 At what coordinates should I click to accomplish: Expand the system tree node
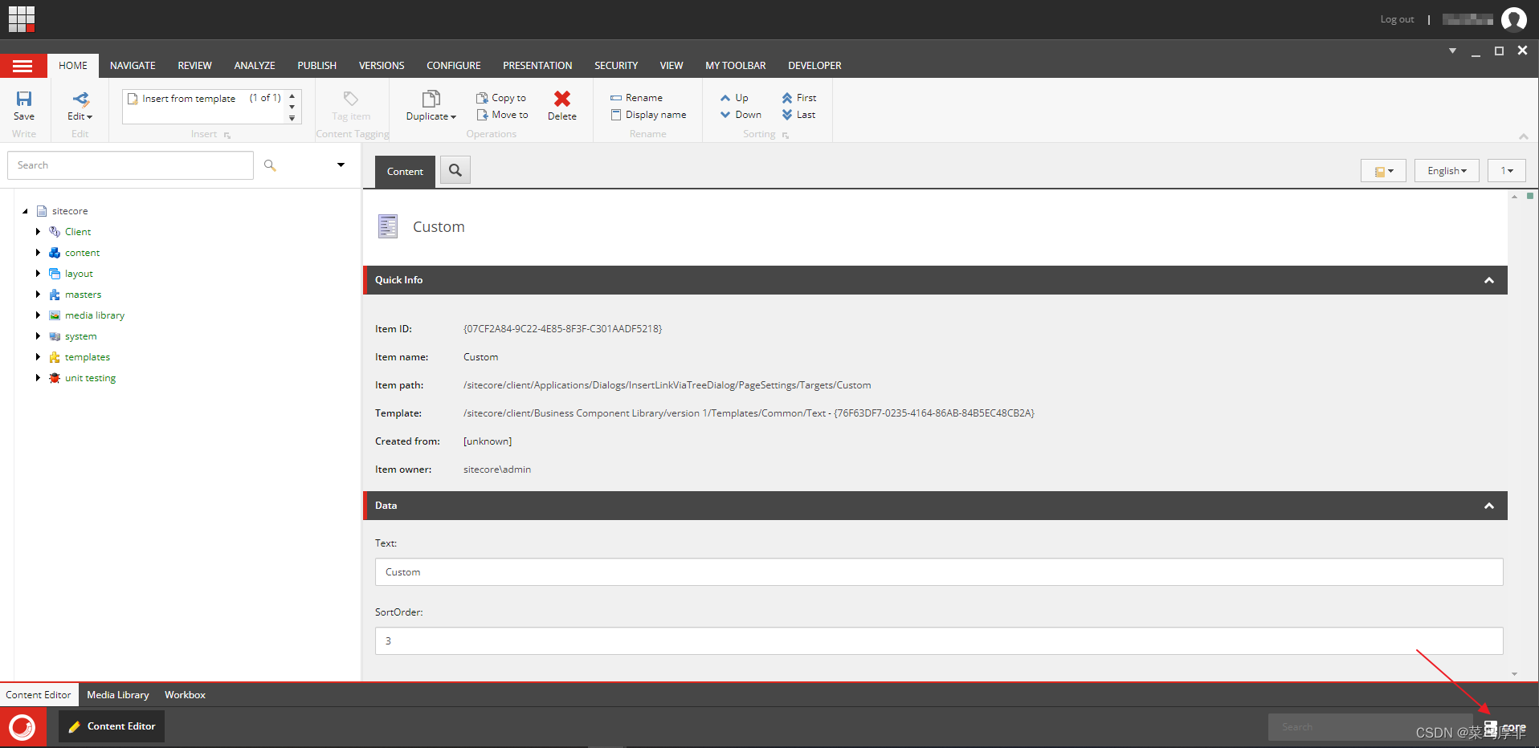click(38, 336)
